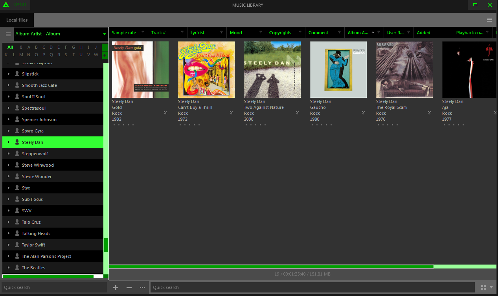The image size is (498, 296).
Task: Open the Track # column filter icon
Action: click(182, 32)
